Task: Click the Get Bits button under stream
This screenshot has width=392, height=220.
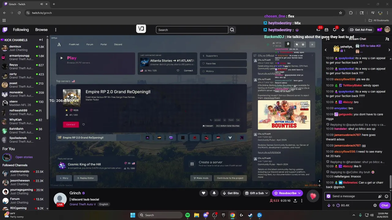Action: click(231, 193)
